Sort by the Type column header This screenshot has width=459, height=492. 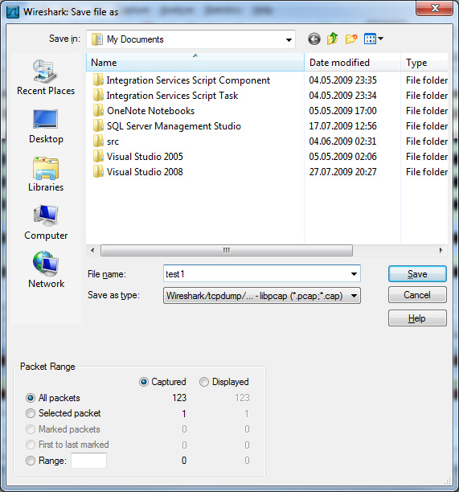pyautogui.click(x=424, y=63)
